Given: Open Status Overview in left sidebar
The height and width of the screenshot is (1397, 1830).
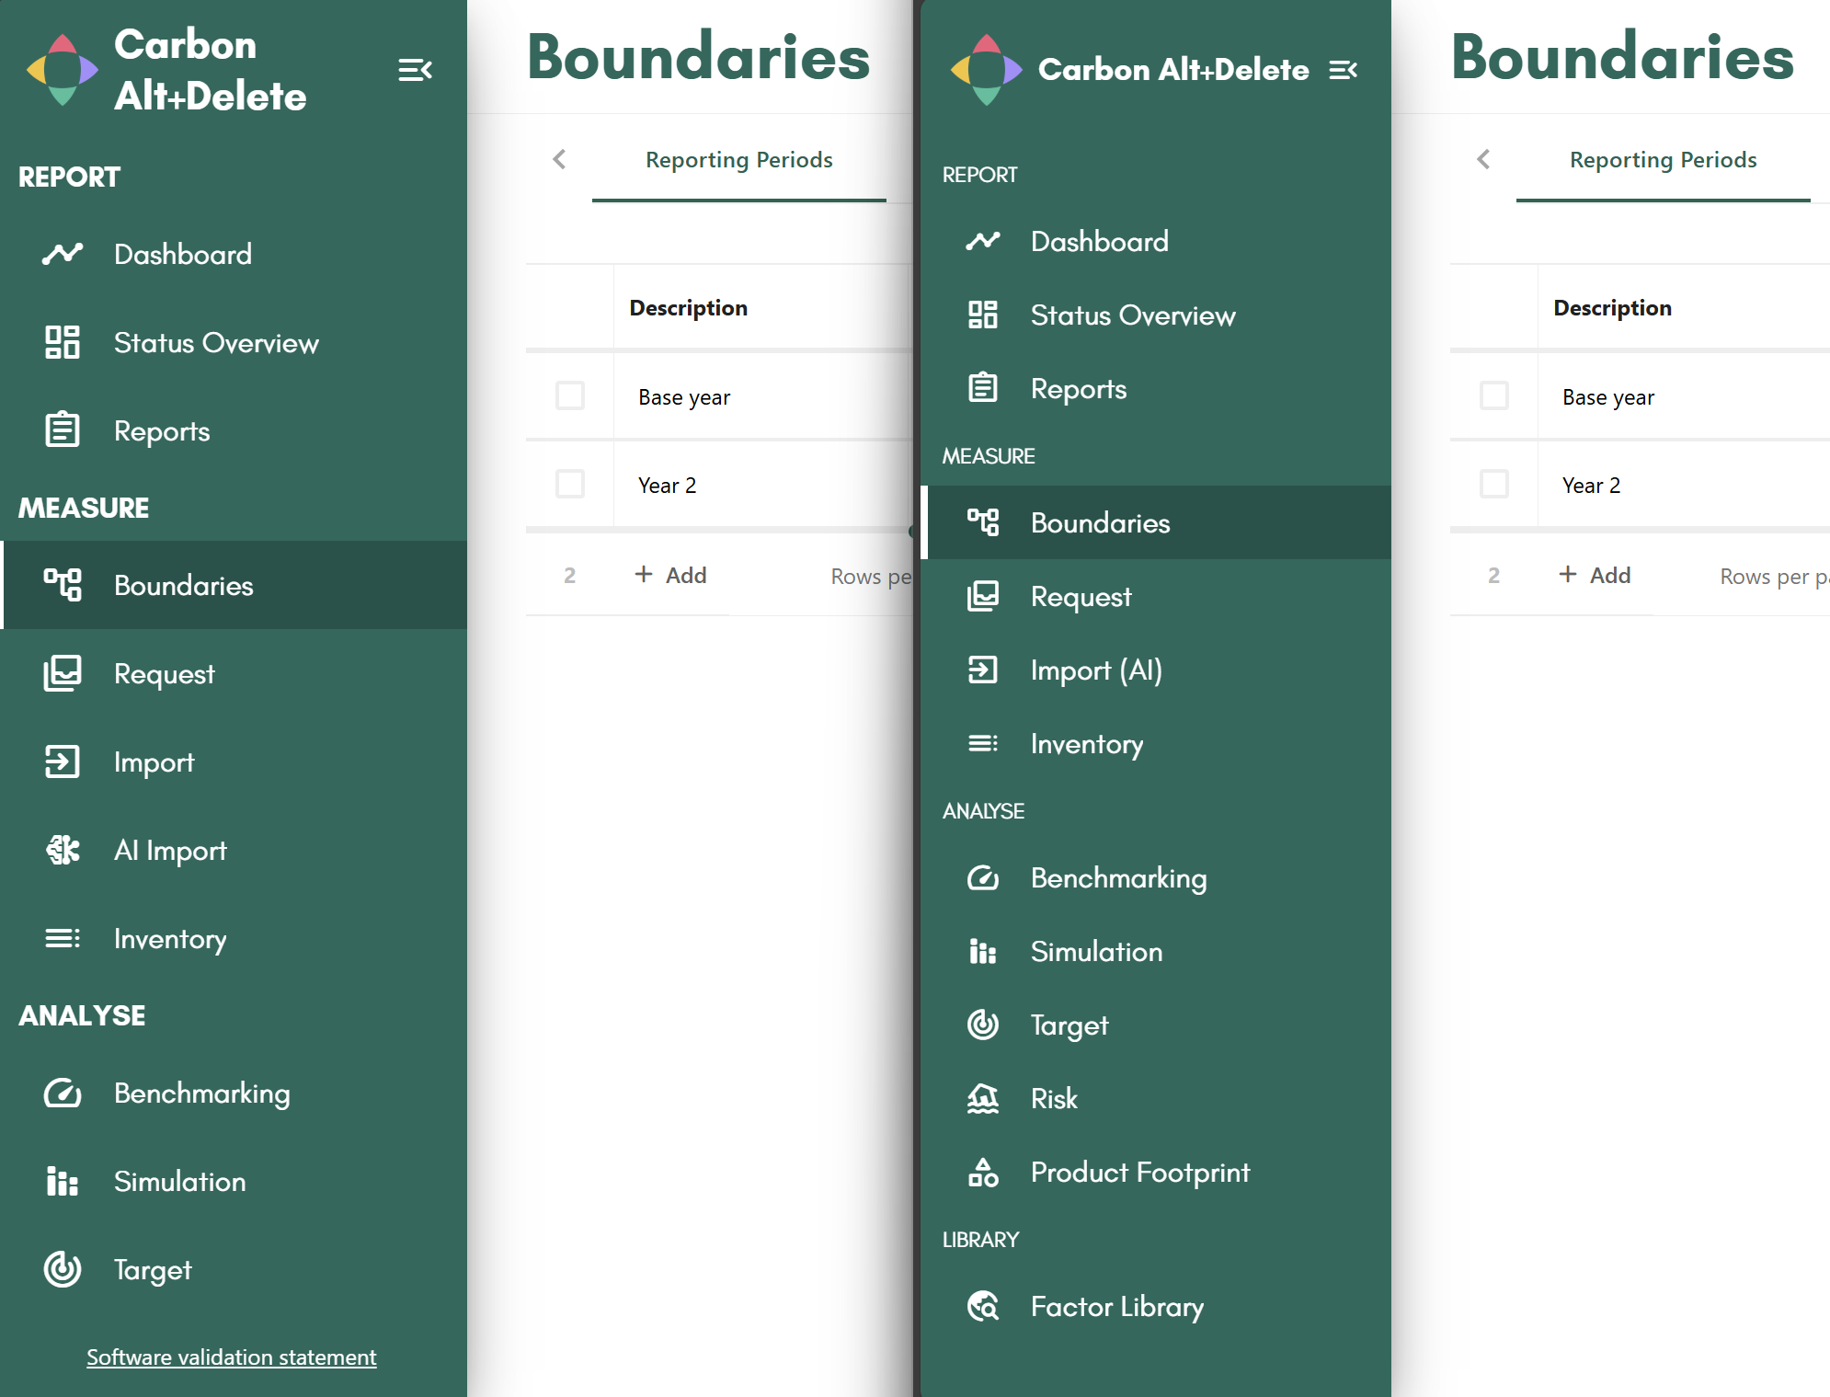Looking at the screenshot, I should tap(216, 343).
